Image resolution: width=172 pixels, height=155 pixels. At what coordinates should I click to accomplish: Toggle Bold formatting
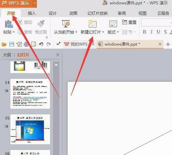[x=145, y=32]
